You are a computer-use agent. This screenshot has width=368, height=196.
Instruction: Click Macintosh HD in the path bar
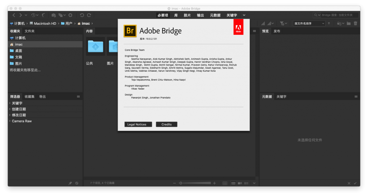coord(43,23)
